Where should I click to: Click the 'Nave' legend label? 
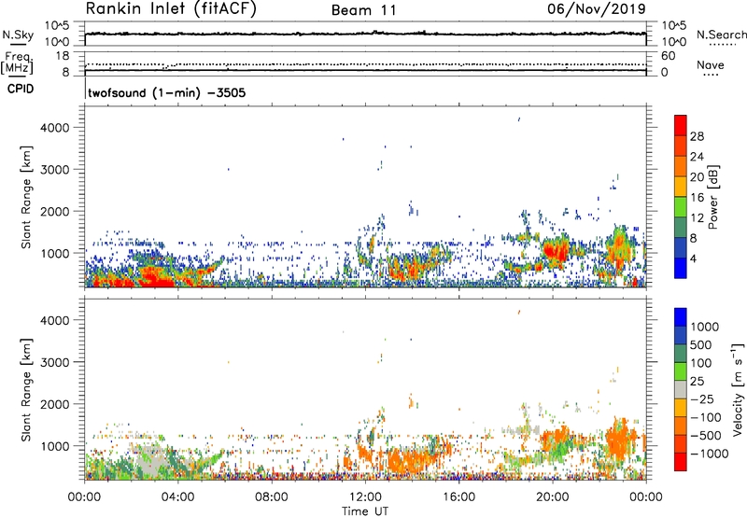point(711,65)
